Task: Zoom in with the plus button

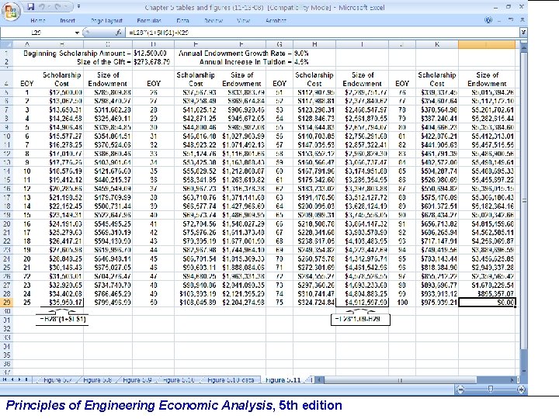Action: [x=522, y=390]
